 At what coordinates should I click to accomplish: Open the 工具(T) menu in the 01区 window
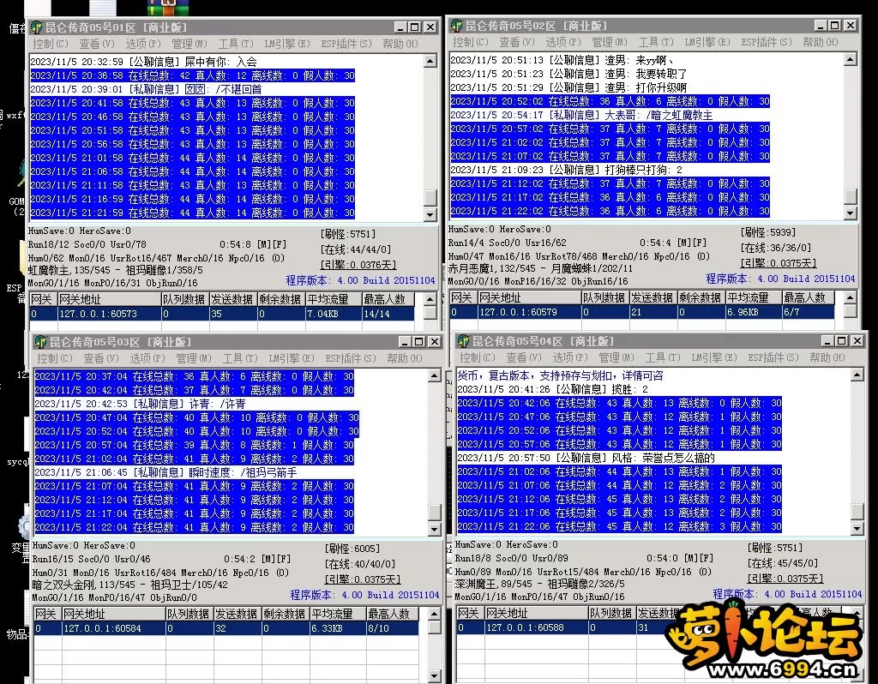point(236,44)
